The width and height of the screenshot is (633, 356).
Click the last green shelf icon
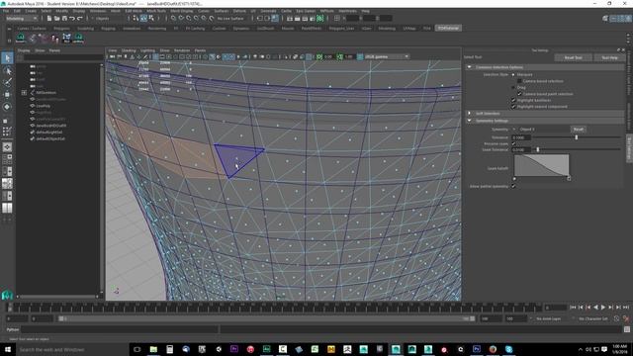pyautogui.click(x=78, y=39)
